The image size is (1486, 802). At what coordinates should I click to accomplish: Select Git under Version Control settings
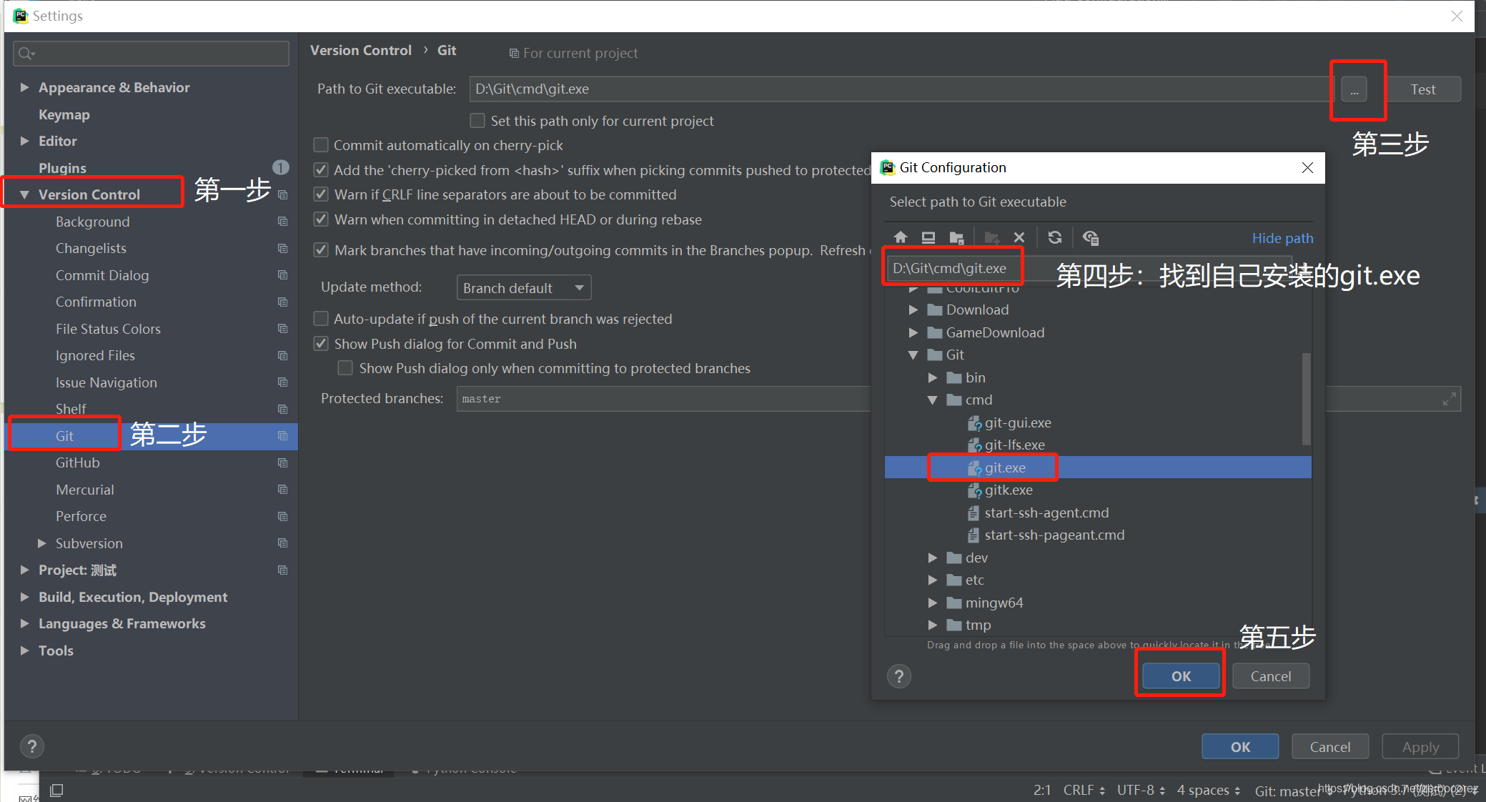click(63, 435)
